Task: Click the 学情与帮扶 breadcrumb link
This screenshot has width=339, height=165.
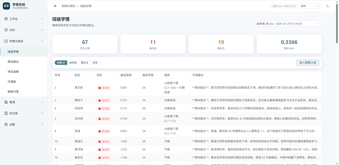Action: (68, 6)
